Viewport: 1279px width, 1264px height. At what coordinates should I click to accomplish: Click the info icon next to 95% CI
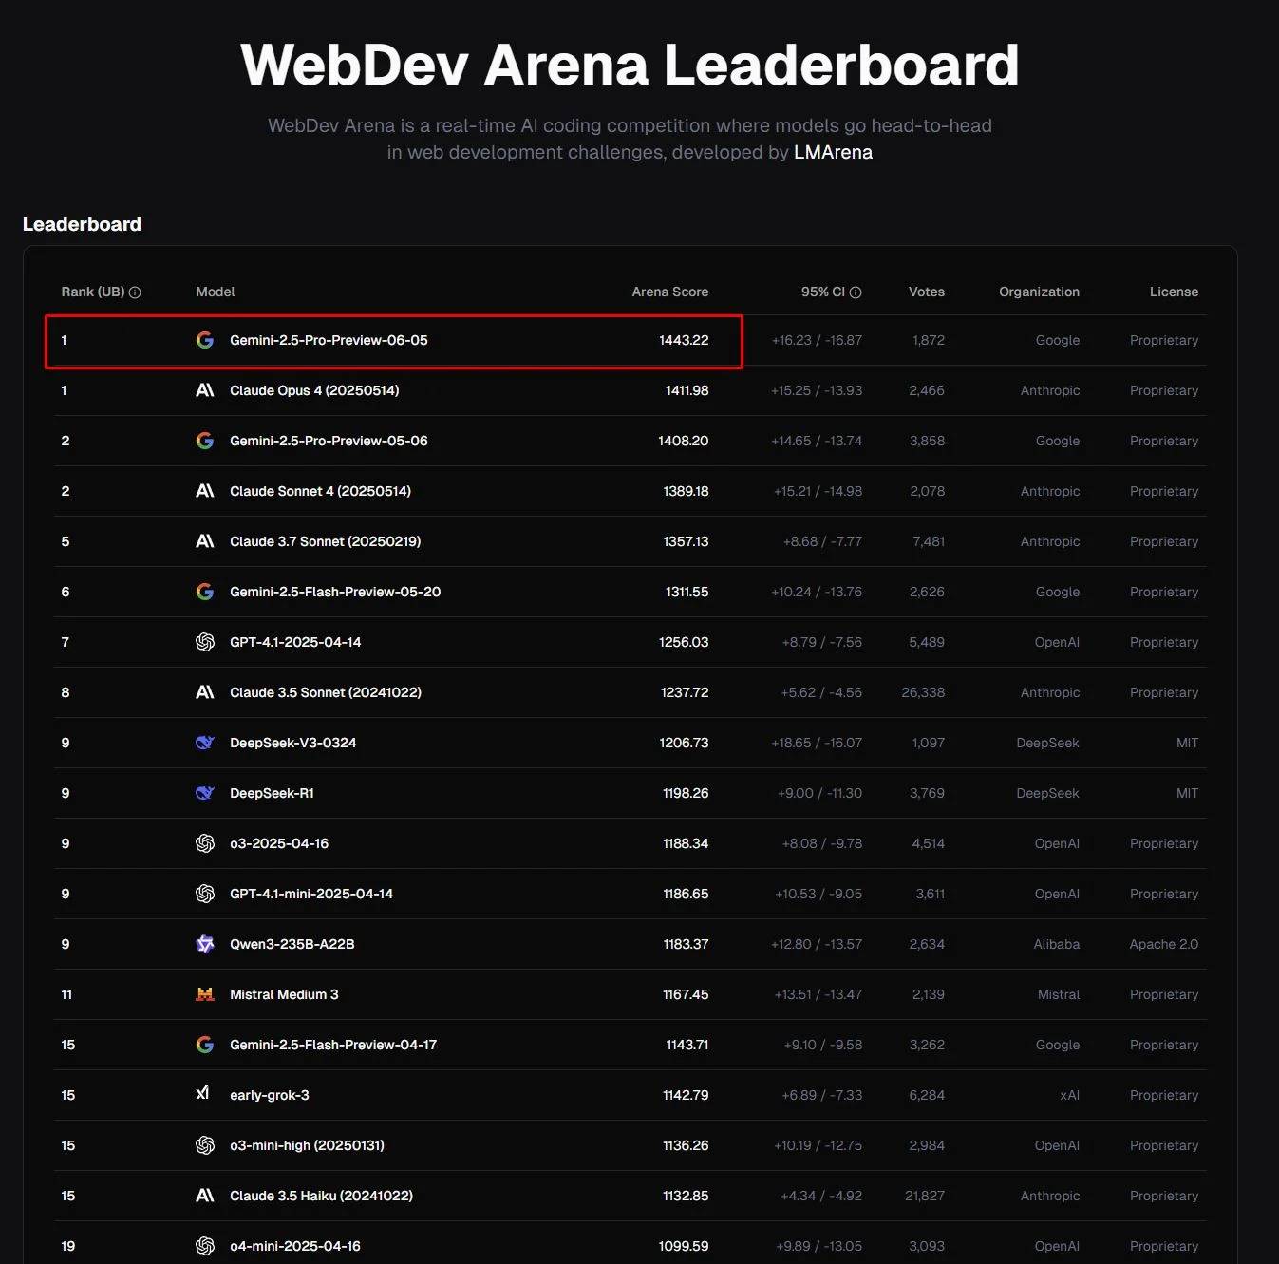coord(856,292)
